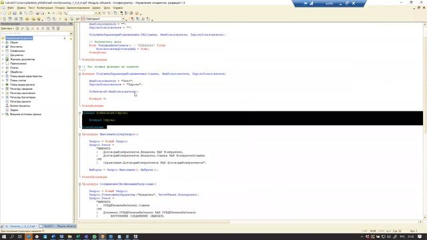The width and height of the screenshot is (427, 240).
Task: Select Журналы документов in the tree
Action: [22, 59]
